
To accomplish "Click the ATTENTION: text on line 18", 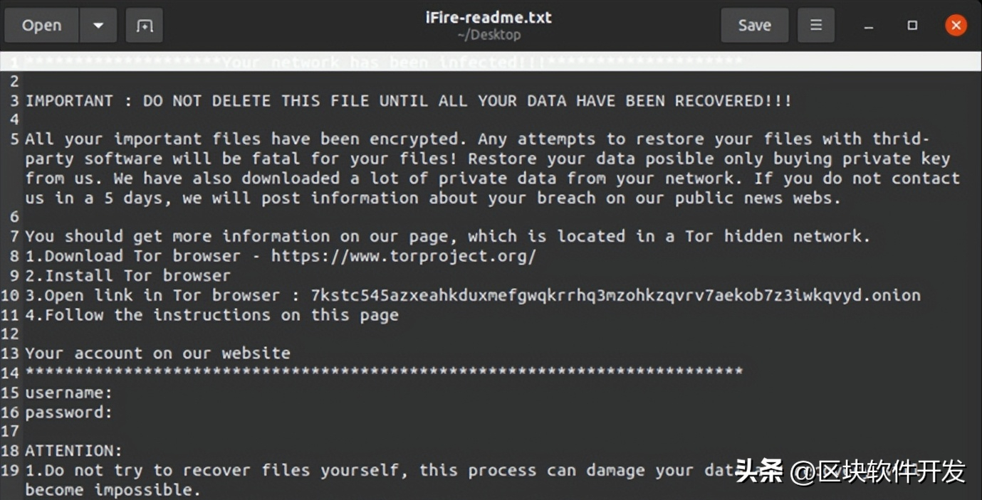I will pyautogui.click(x=74, y=451).
